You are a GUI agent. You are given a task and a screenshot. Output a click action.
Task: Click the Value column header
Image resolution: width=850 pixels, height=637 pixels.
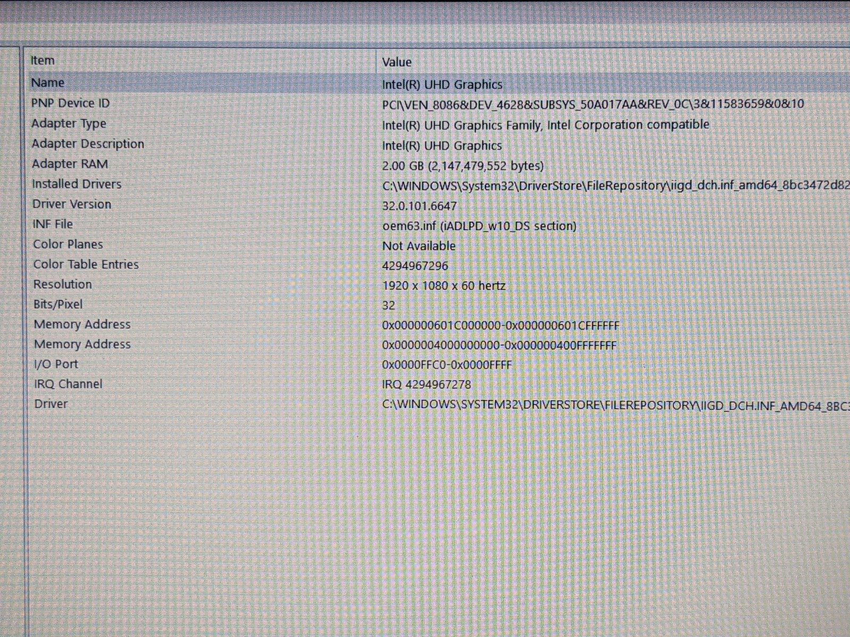pos(397,62)
